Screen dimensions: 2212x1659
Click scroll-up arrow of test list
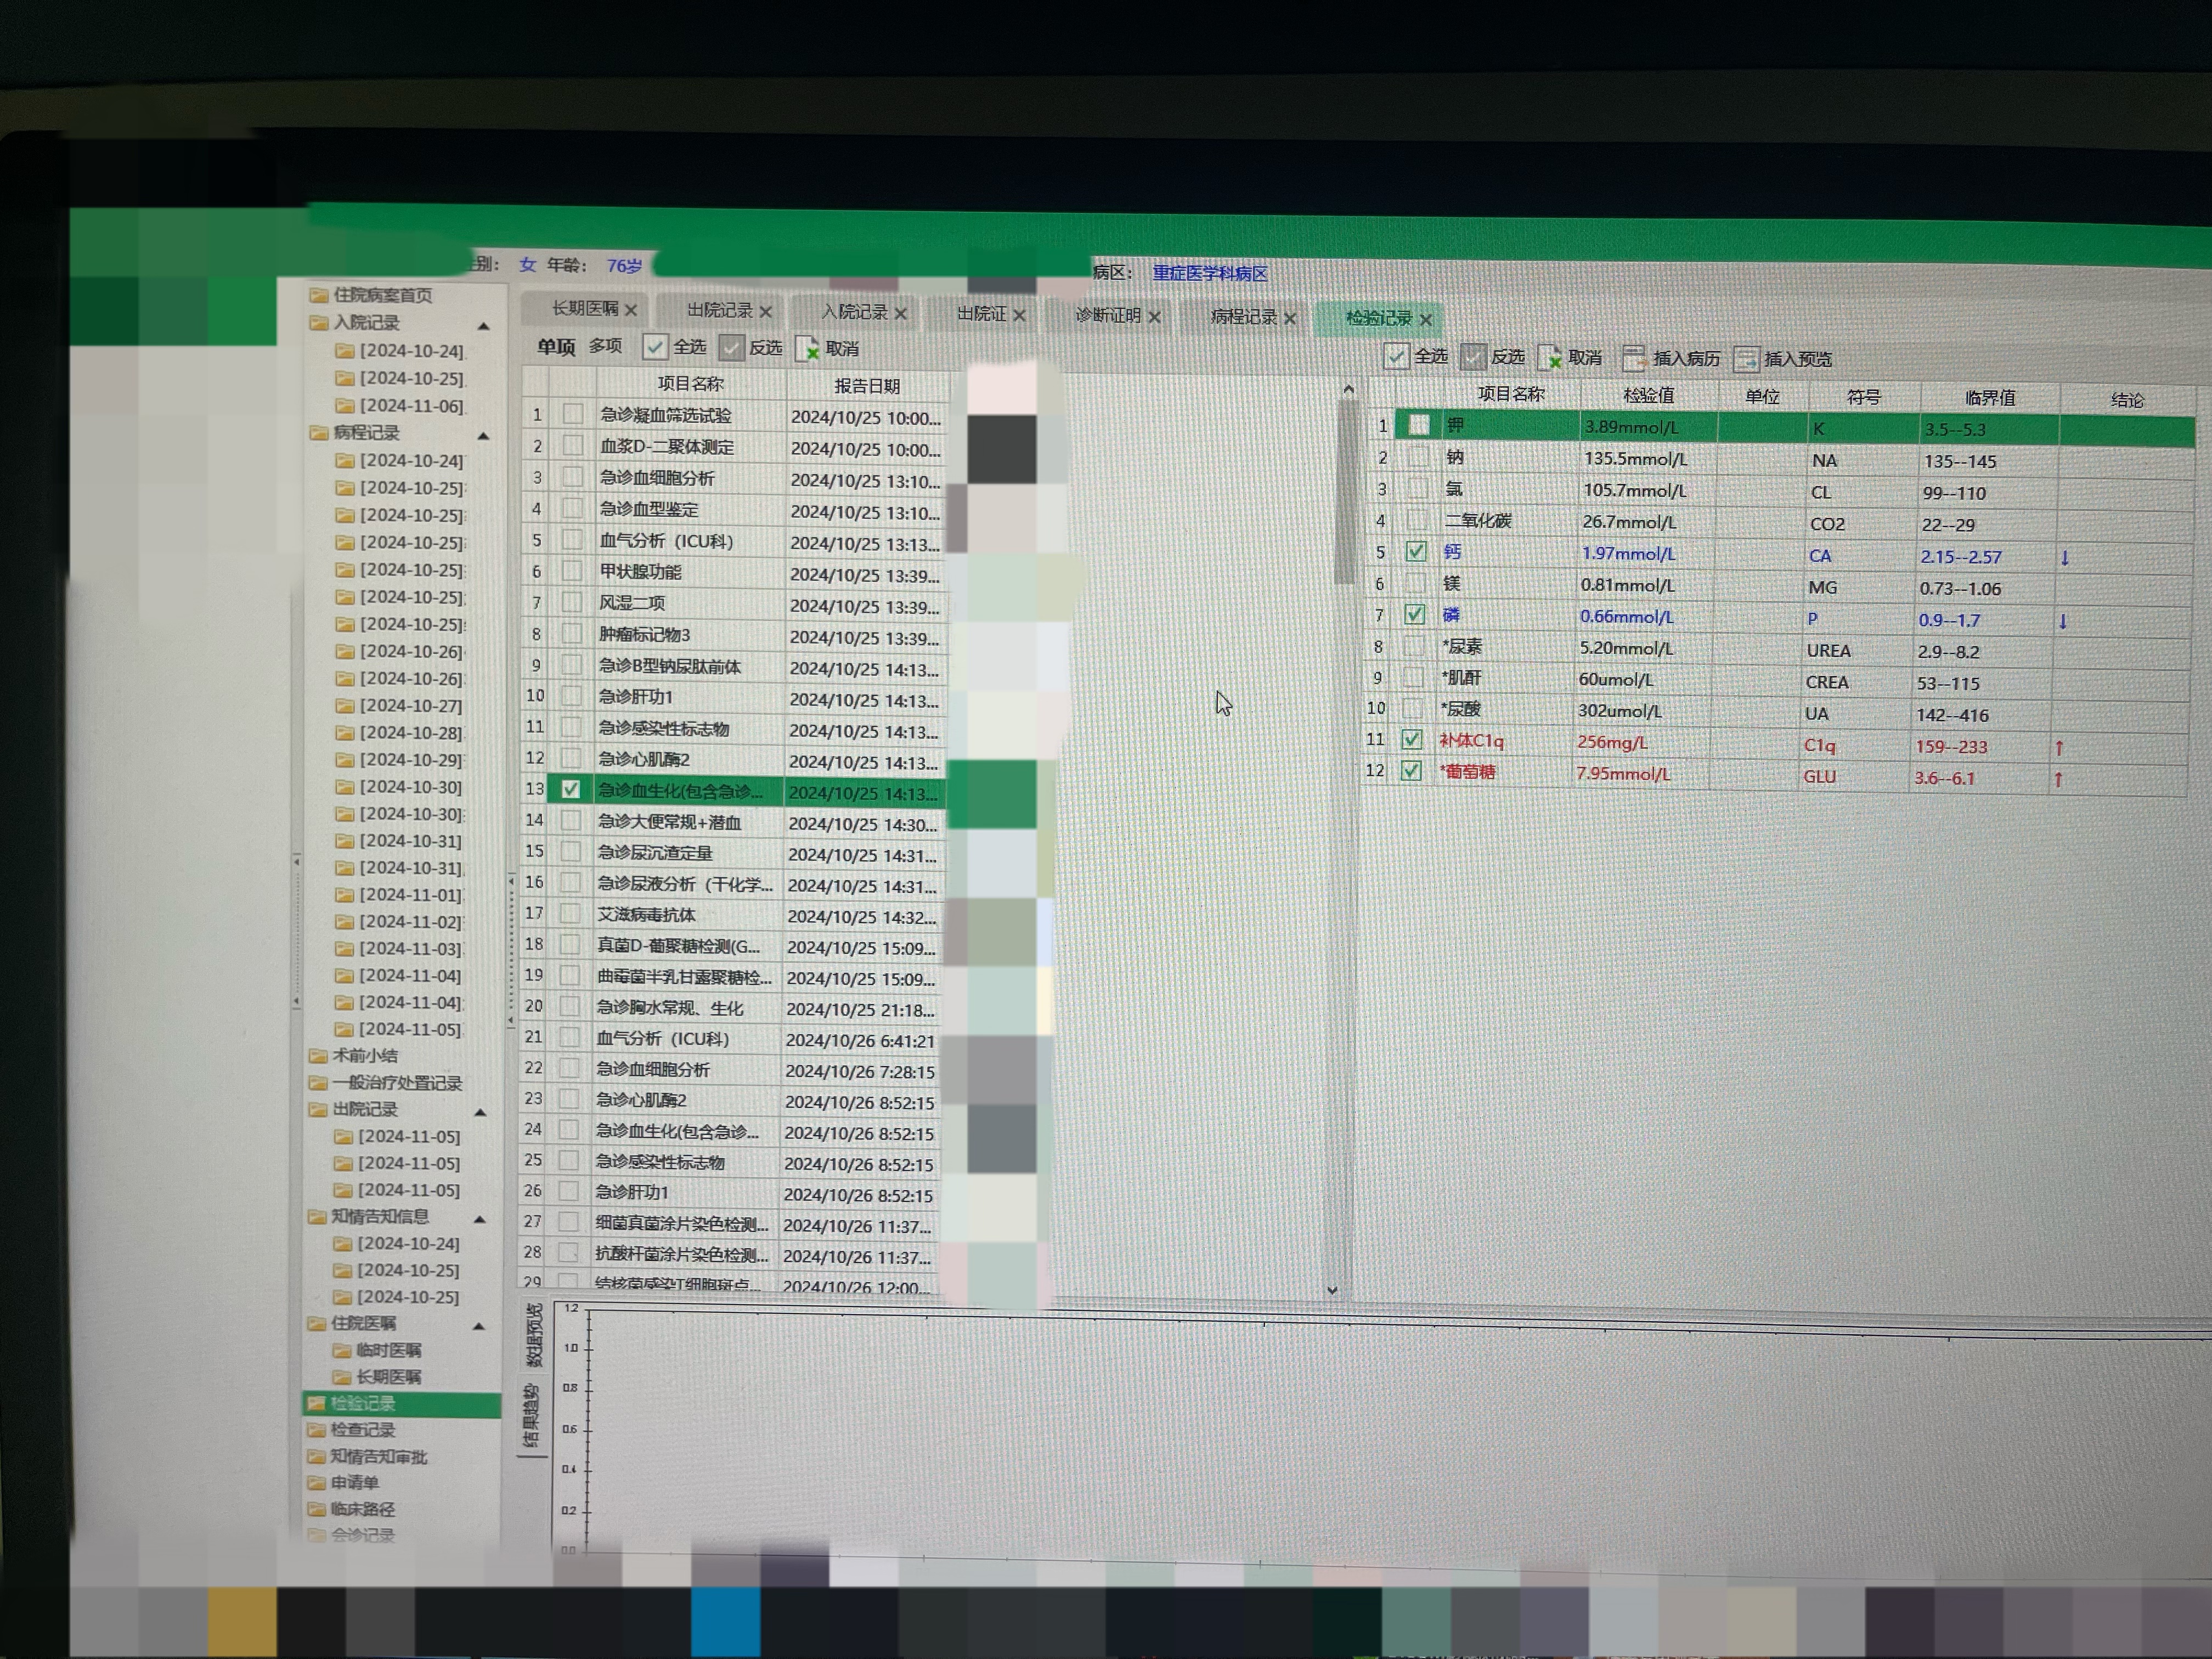[1348, 389]
